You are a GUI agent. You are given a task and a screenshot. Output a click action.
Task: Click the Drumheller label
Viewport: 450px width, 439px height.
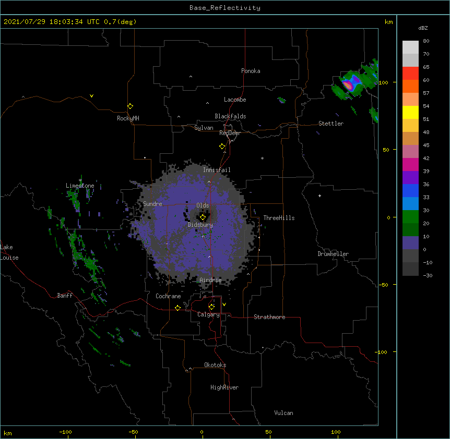[333, 254]
